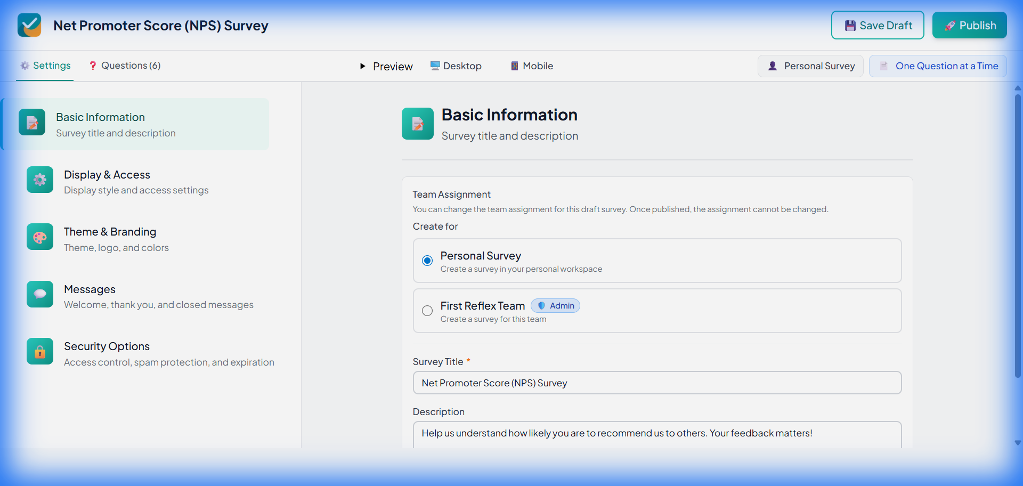Click the Basic Information sidebar icon
This screenshot has height=486, width=1023.
(32, 123)
